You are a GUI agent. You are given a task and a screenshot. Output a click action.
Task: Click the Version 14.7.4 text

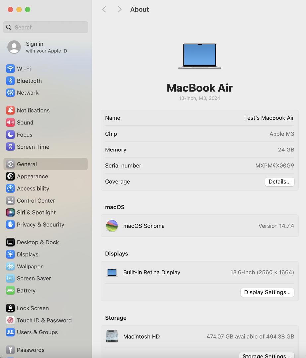point(276,226)
